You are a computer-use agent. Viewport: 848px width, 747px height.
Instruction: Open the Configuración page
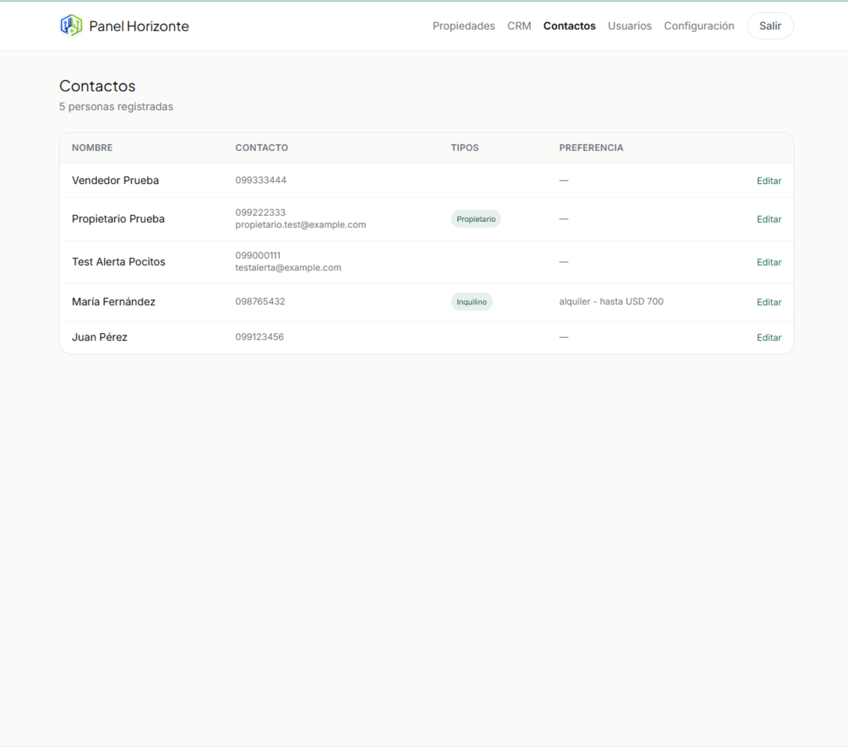tap(699, 26)
